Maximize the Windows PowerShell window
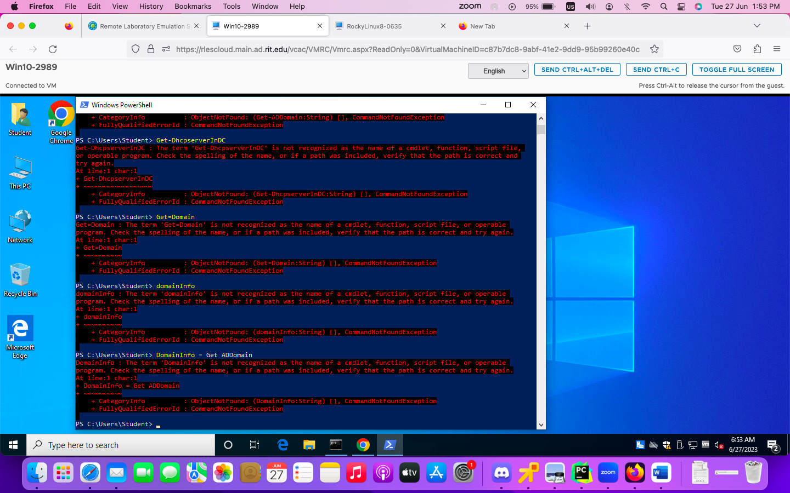Viewport: 790px width, 493px height. (x=508, y=105)
